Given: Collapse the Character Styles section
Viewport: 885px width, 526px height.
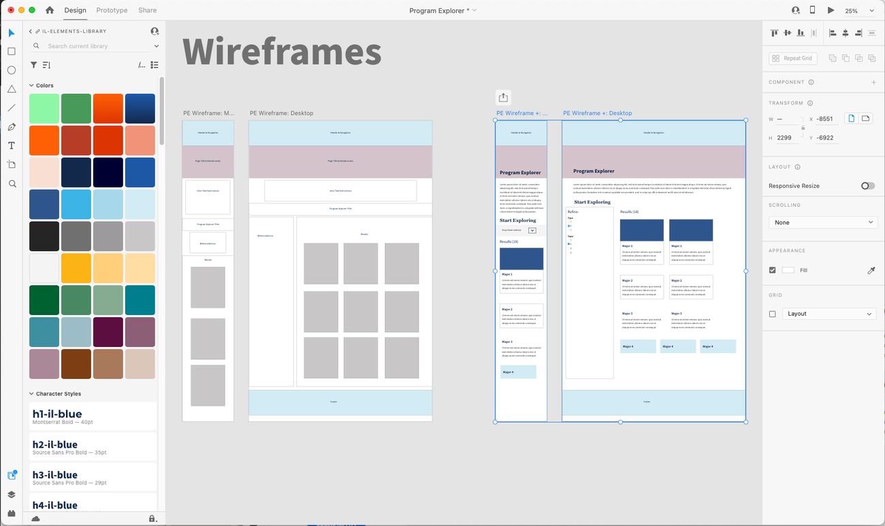Looking at the screenshot, I should 31,394.
